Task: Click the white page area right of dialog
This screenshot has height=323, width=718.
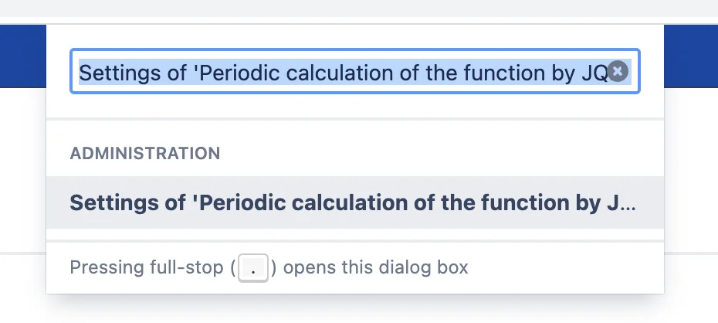Action: pos(691,169)
